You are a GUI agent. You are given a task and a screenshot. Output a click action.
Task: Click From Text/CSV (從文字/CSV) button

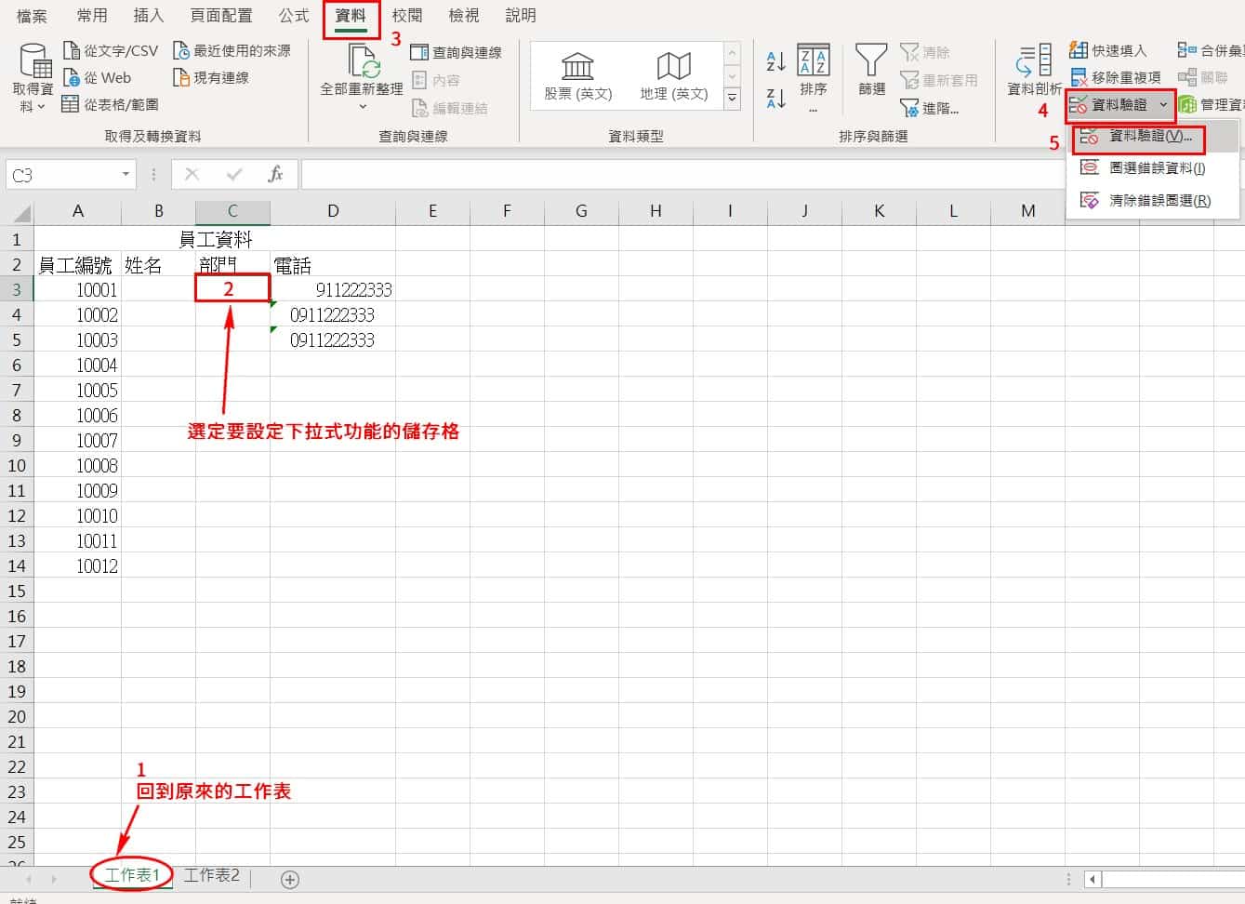pyautogui.click(x=111, y=50)
